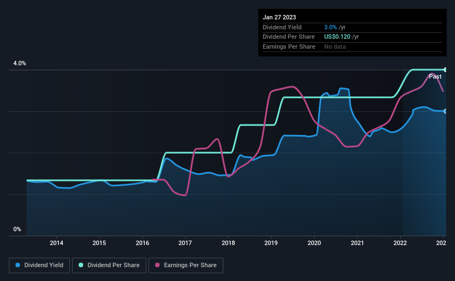
Task: Click the blue Dividend Yield legend dot
Action: pyautogui.click(x=18, y=265)
